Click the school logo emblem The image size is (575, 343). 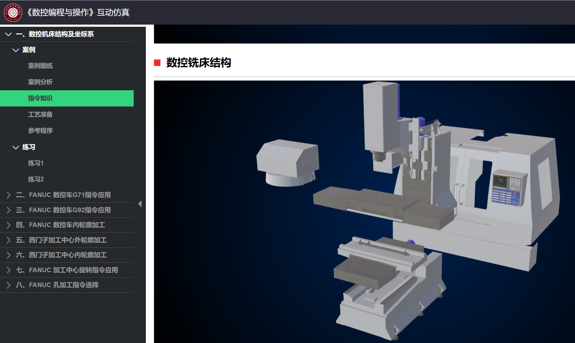(x=13, y=12)
